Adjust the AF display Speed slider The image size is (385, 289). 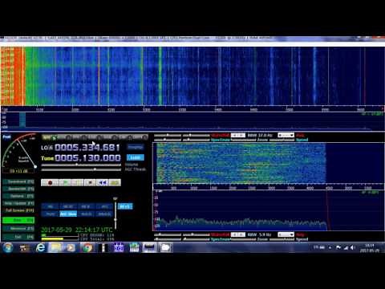(x=282, y=239)
